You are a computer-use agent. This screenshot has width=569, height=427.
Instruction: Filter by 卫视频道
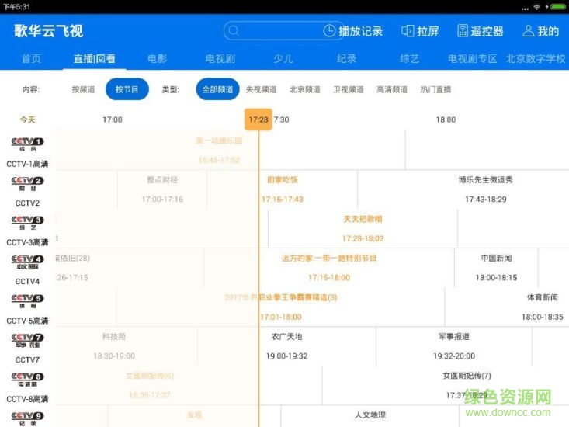click(x=349, y=89)
